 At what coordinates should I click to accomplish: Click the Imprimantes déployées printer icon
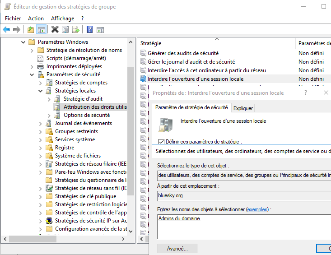41,66
